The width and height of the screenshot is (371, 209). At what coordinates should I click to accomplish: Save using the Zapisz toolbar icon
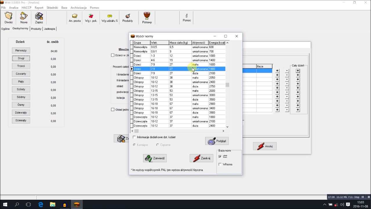pyautogui.click(x=39, y=18)
